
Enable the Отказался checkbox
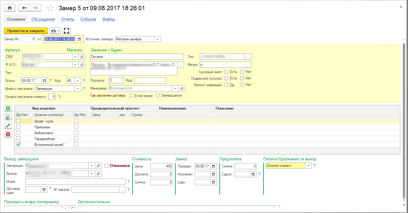[x=107, y=166]
